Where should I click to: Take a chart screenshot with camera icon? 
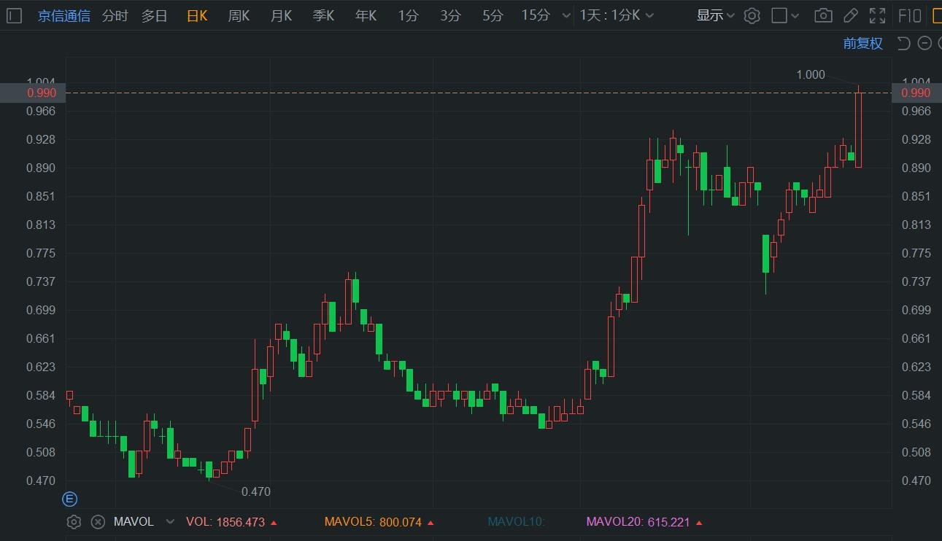[x=823, y=15]
